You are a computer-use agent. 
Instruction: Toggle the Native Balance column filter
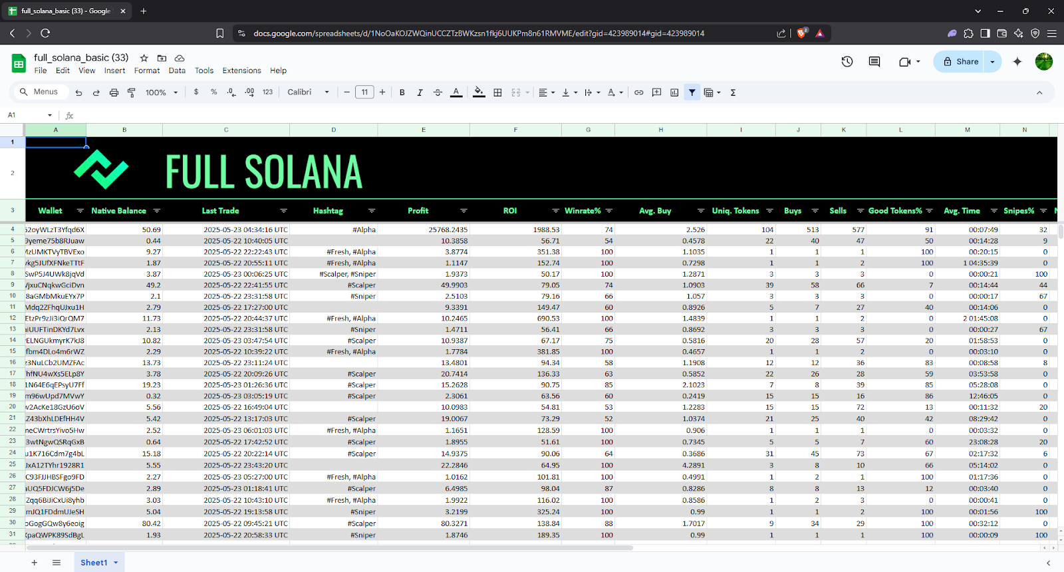click(x=157, y=211)
